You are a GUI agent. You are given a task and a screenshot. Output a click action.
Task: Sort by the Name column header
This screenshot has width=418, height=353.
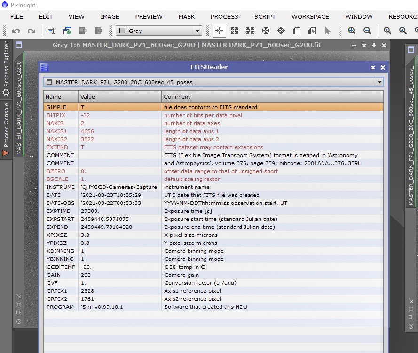pos(61,97)
